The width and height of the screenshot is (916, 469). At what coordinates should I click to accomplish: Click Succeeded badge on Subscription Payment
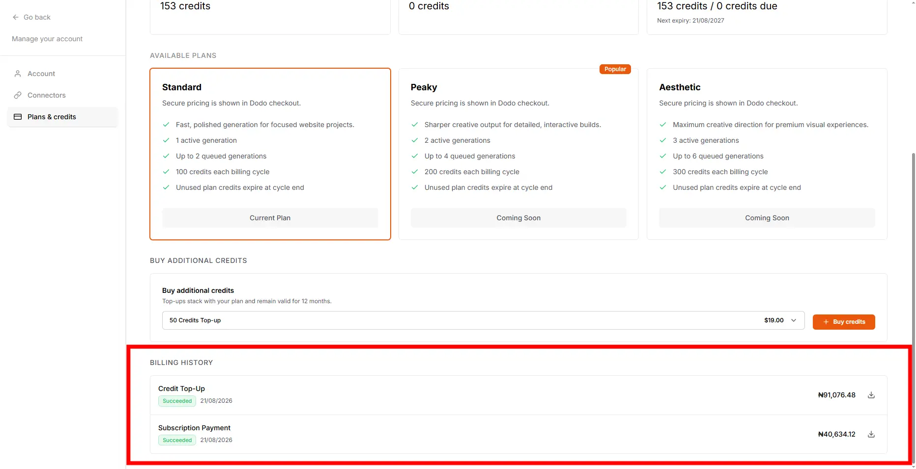pyautogui.click(x=177, y=440)
